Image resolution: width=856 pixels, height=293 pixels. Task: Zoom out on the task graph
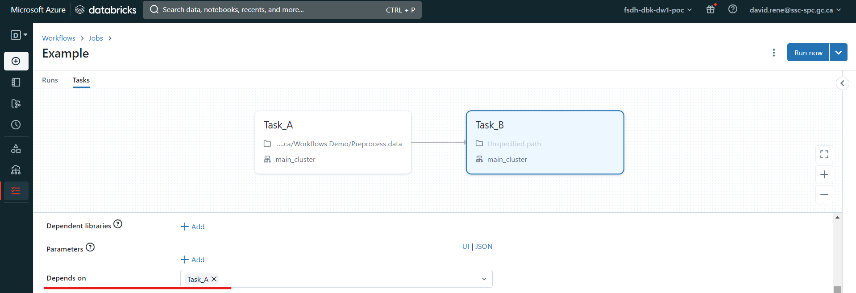coord(824,194)
